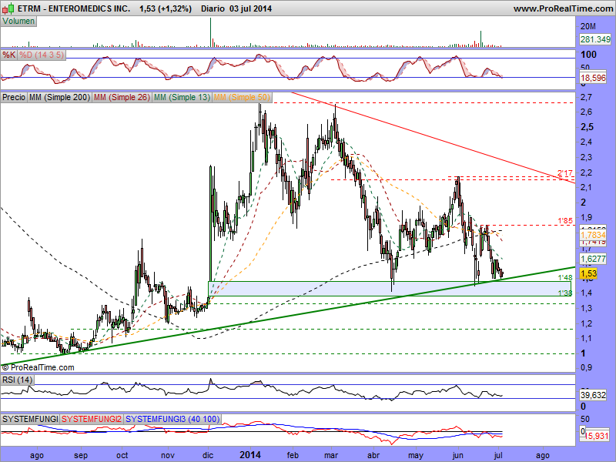Click the orange moving average value 1,7834
The image size is (616, 462).
(x=593, y=235)
